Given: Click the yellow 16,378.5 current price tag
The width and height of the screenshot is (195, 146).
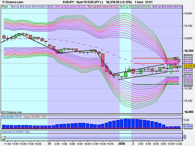Looking at the screenshot, I should (x=189, y=66).
